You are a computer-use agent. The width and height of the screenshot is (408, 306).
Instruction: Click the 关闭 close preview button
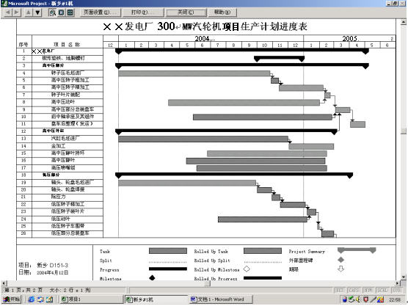186,12
